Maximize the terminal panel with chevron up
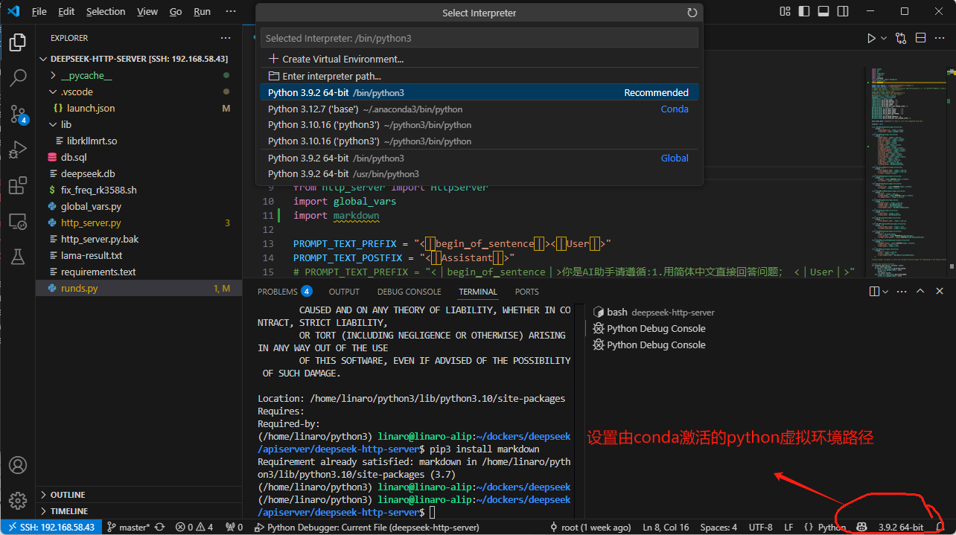 coord(920,292)
